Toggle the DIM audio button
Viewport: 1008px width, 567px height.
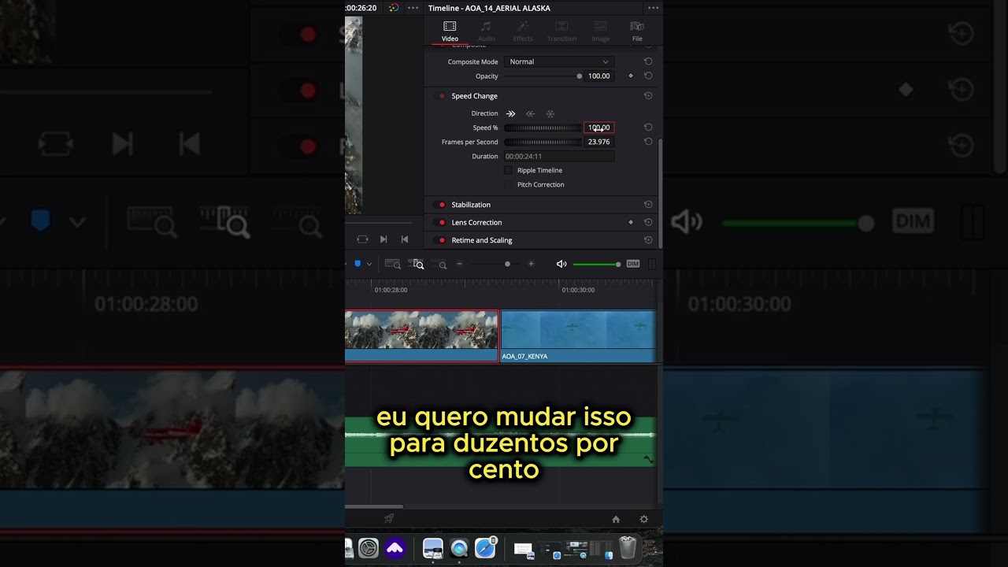tap(633, 264)
